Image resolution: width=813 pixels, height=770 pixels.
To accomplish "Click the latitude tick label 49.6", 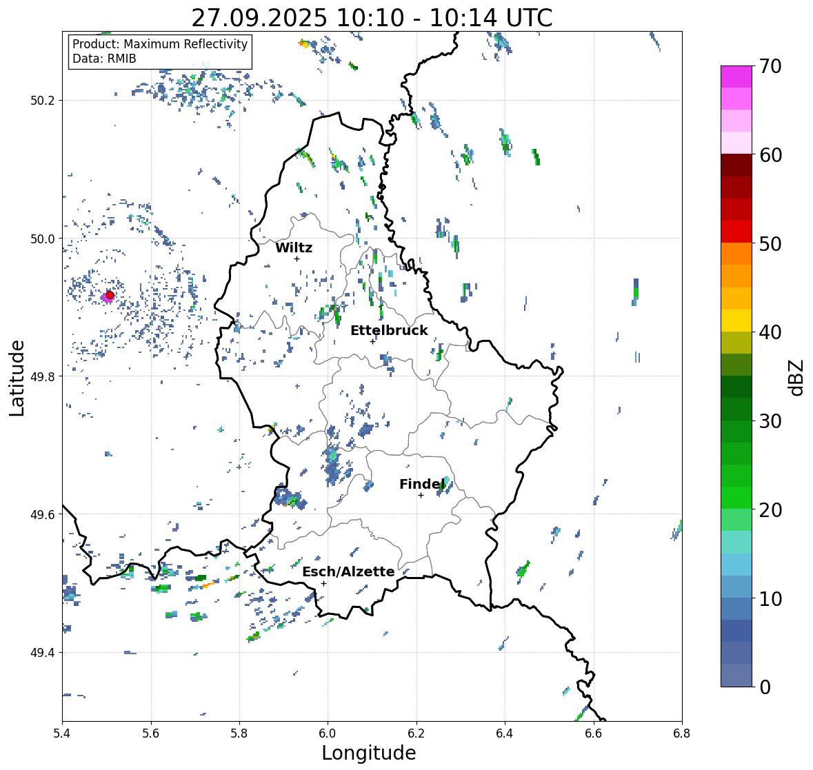I will 43,514.
